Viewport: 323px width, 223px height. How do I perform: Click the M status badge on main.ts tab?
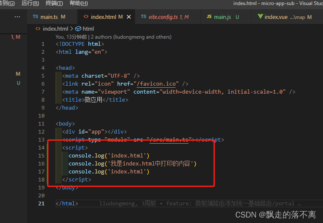coord(63,17)
